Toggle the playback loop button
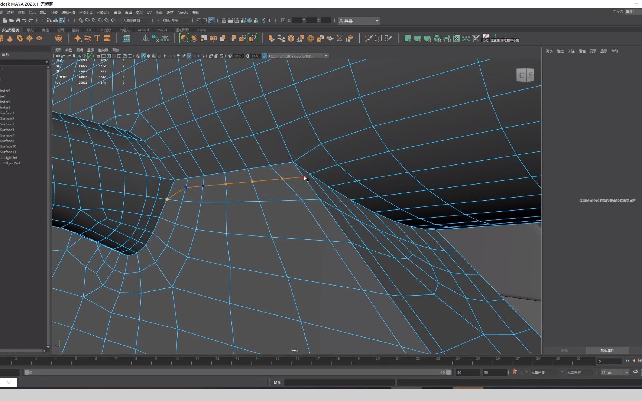 [x=635, y=372]
